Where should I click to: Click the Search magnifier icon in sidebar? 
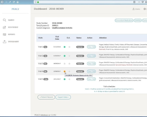pos(4,20)
